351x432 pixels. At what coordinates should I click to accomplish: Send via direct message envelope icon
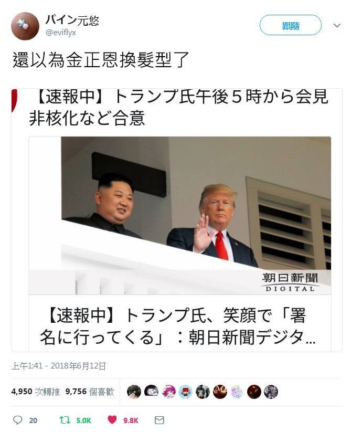159,420
